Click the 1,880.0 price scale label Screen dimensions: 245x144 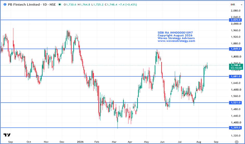click(235, 44)
